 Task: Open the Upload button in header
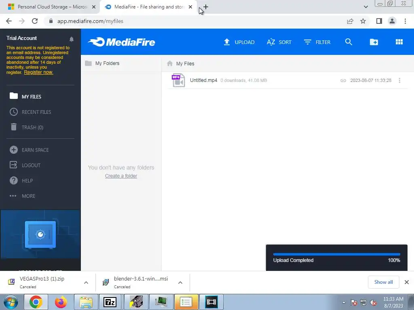tap(239, 42)
